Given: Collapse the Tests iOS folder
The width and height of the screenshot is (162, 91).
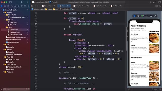Looking at the screenshot, I should click(x=3, y=57).
